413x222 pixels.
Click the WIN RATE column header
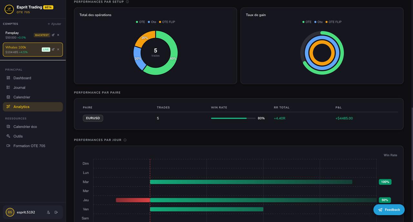point(219,107)
